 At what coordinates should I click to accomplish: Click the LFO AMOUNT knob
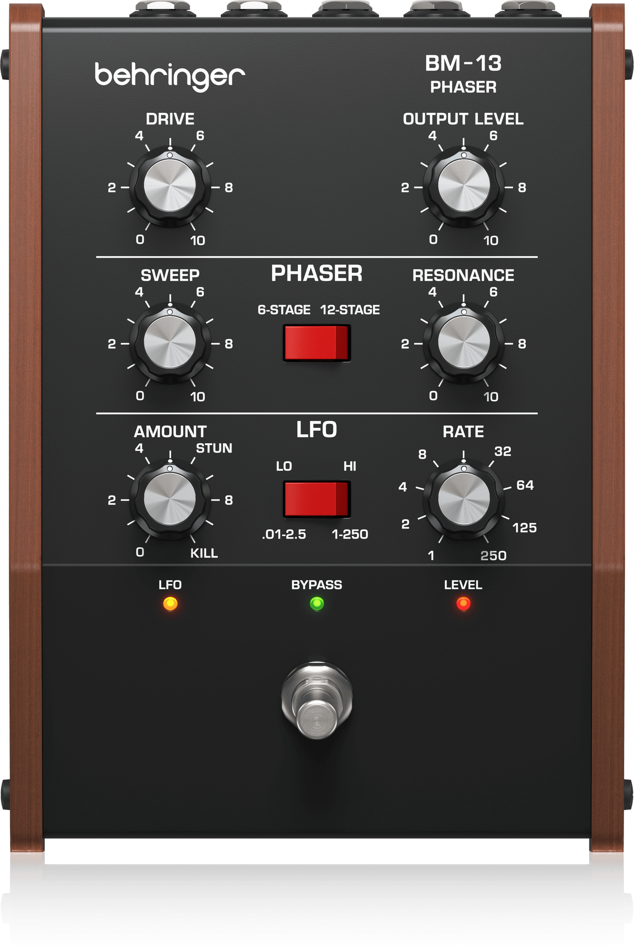coord(170,499)
